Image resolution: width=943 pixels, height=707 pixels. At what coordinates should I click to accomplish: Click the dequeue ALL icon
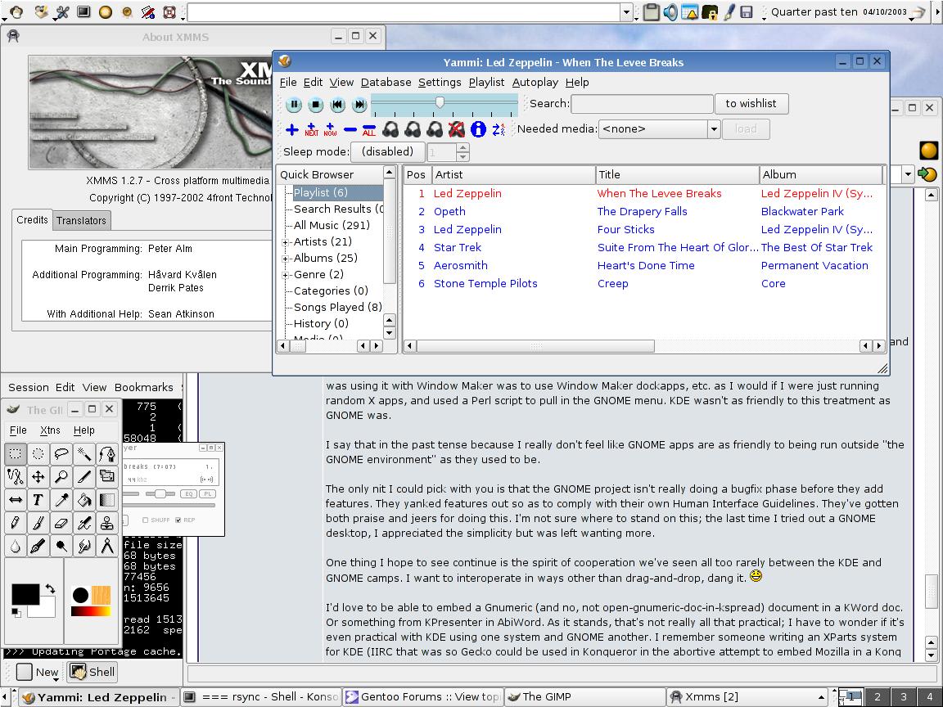368,129
